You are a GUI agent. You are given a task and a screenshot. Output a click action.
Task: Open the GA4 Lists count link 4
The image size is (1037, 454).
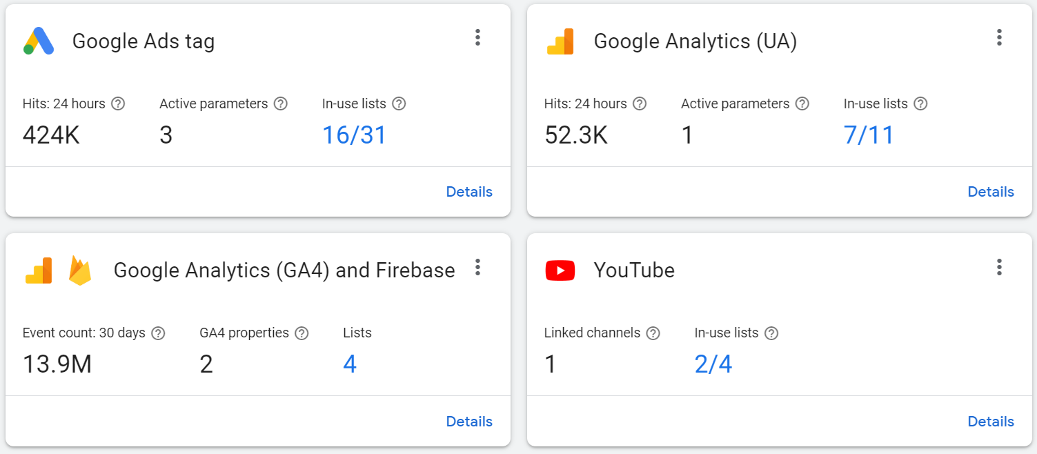(350, 364)
